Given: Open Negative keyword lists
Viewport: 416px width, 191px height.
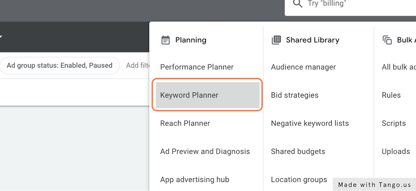Looking at the screenshot, I should [x=310, y=123].
